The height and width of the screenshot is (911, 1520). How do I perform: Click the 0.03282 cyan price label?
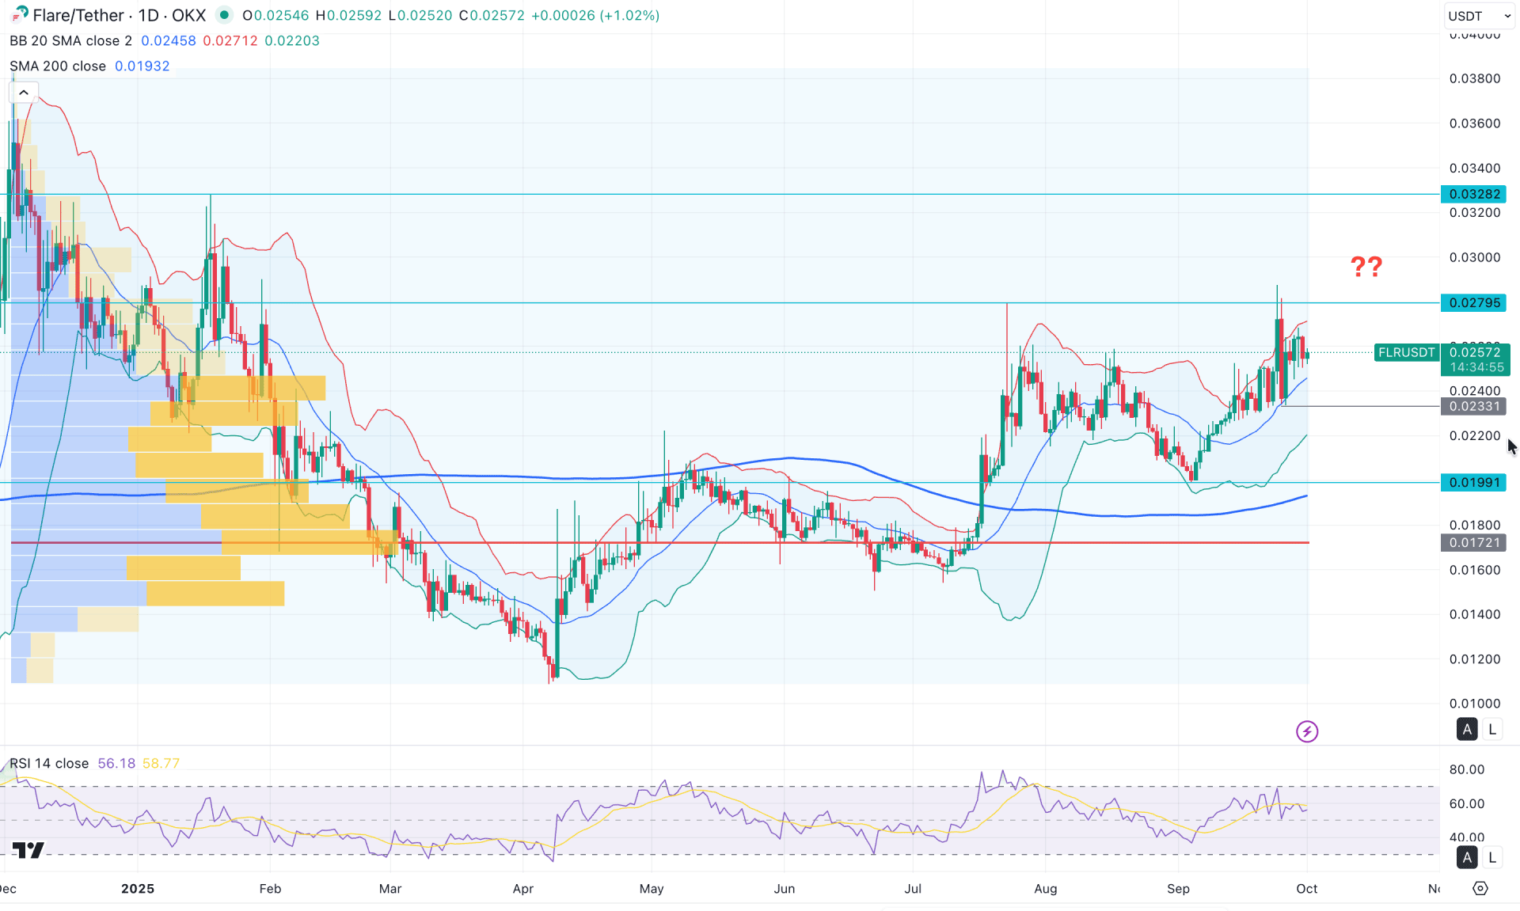tap(1473, 194)
